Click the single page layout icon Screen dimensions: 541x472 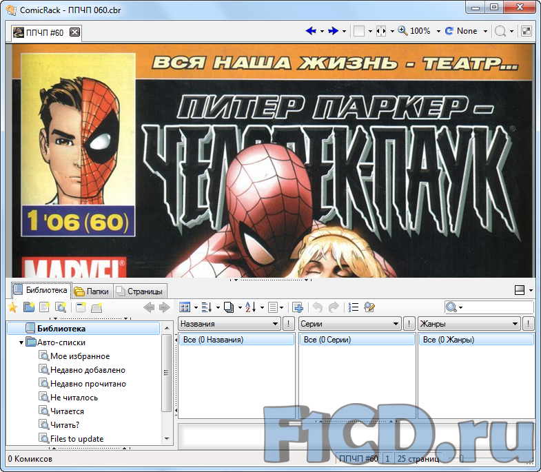359,31
